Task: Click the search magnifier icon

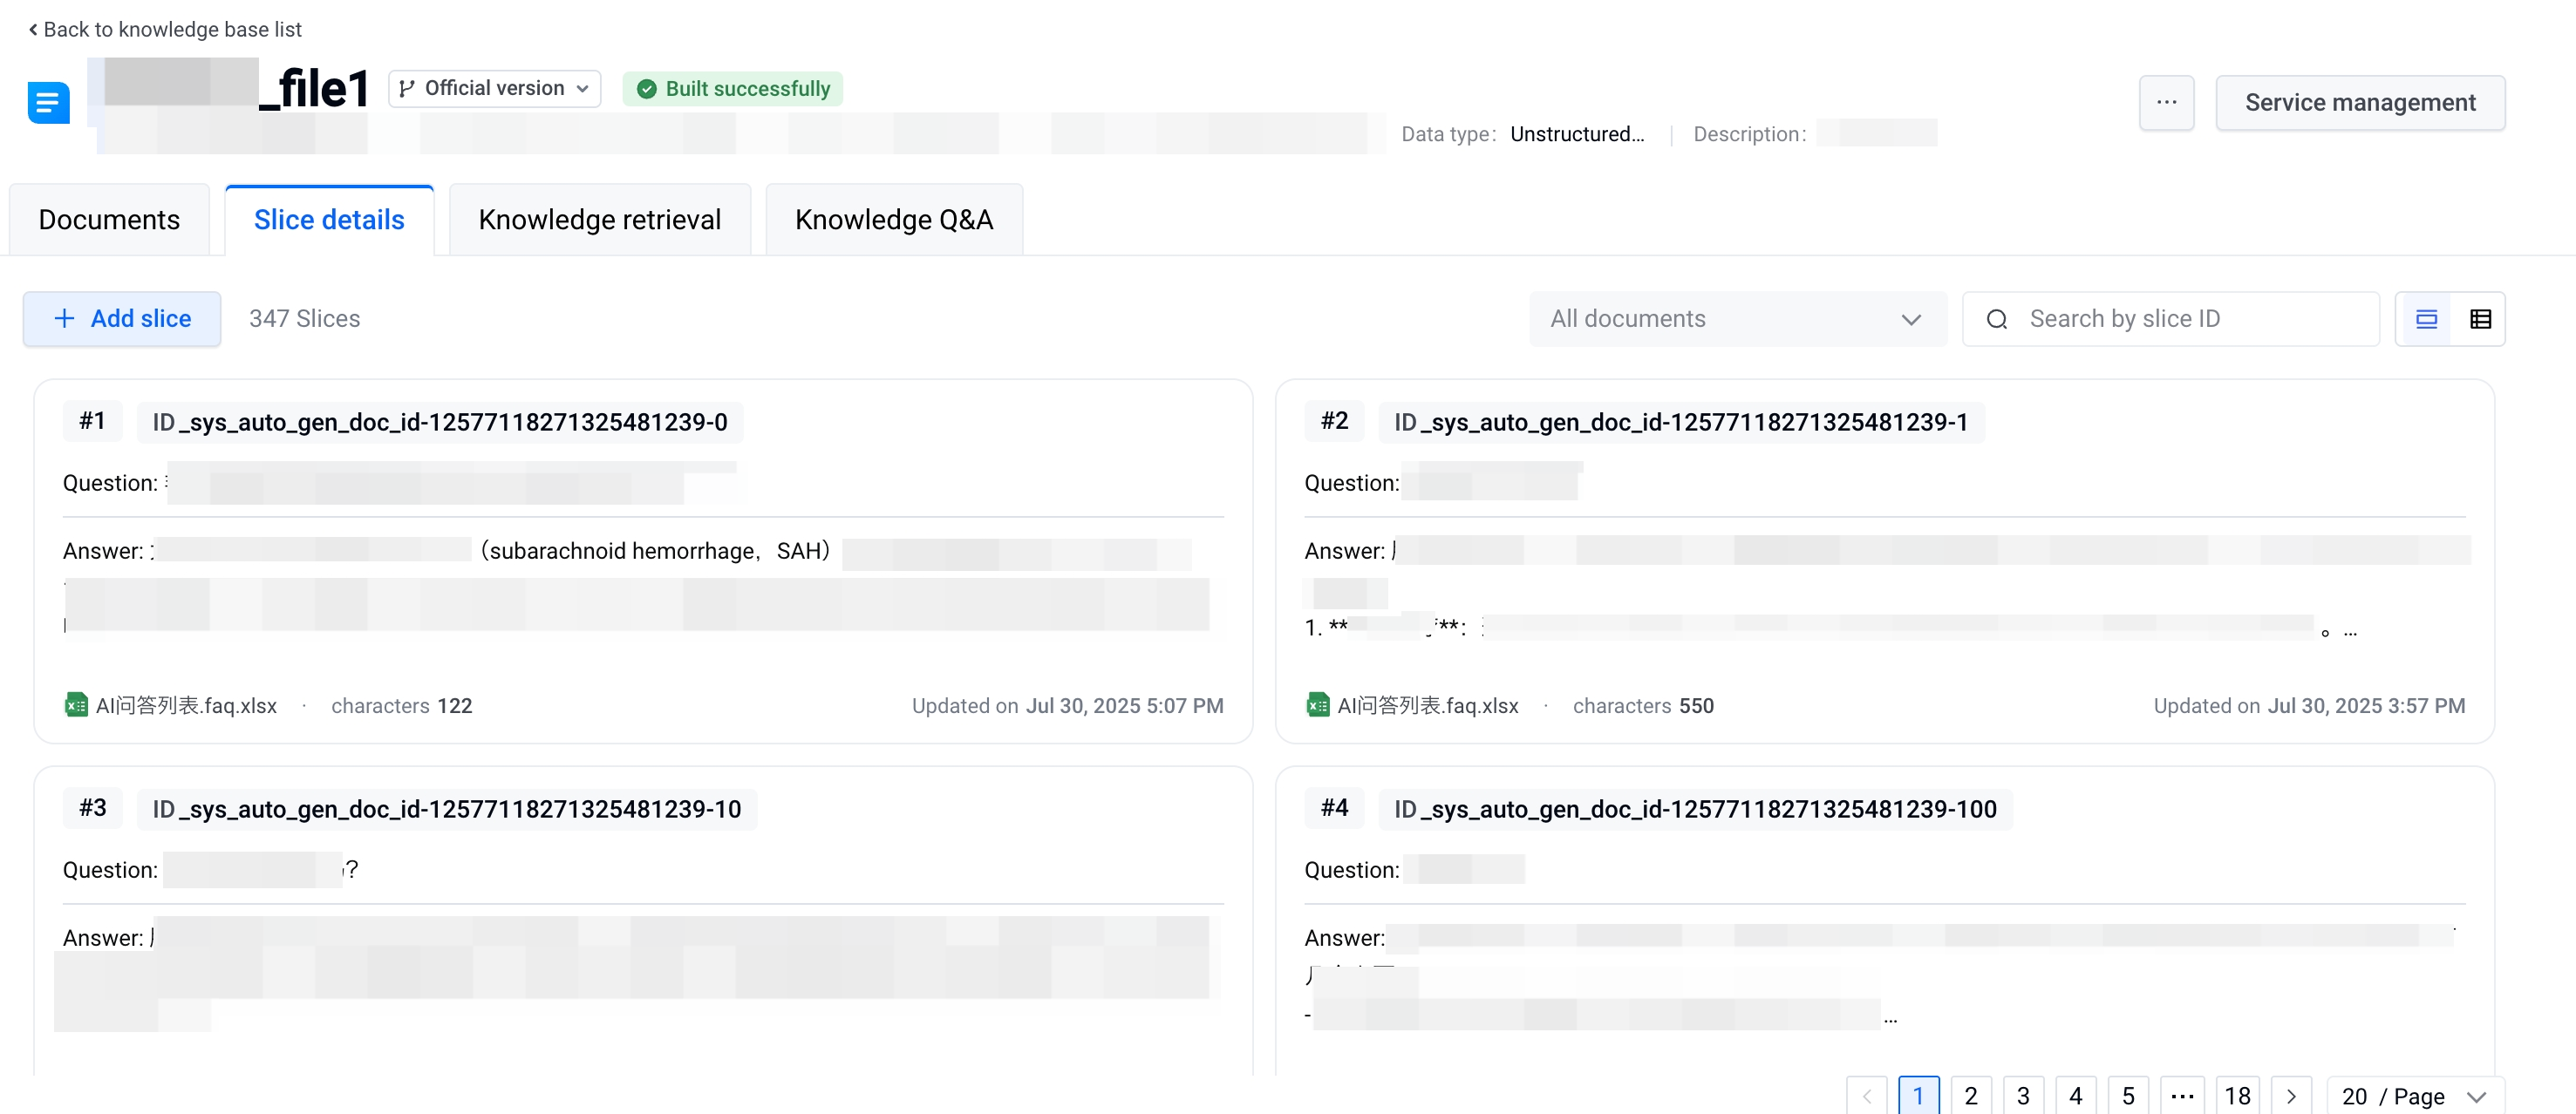Action: coord(1997,319)
